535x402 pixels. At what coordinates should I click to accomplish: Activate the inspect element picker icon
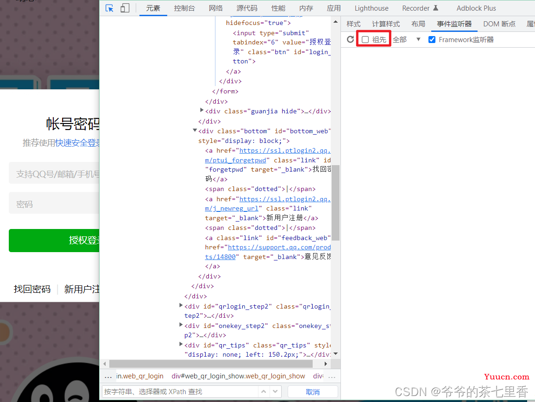pyautogui.click(x=109, y=8)
